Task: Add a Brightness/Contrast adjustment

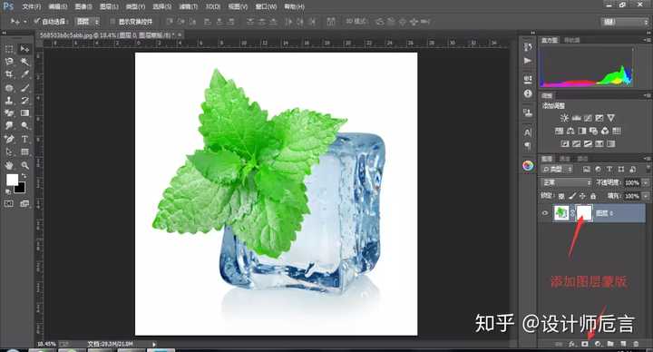Action: (564, 118)
